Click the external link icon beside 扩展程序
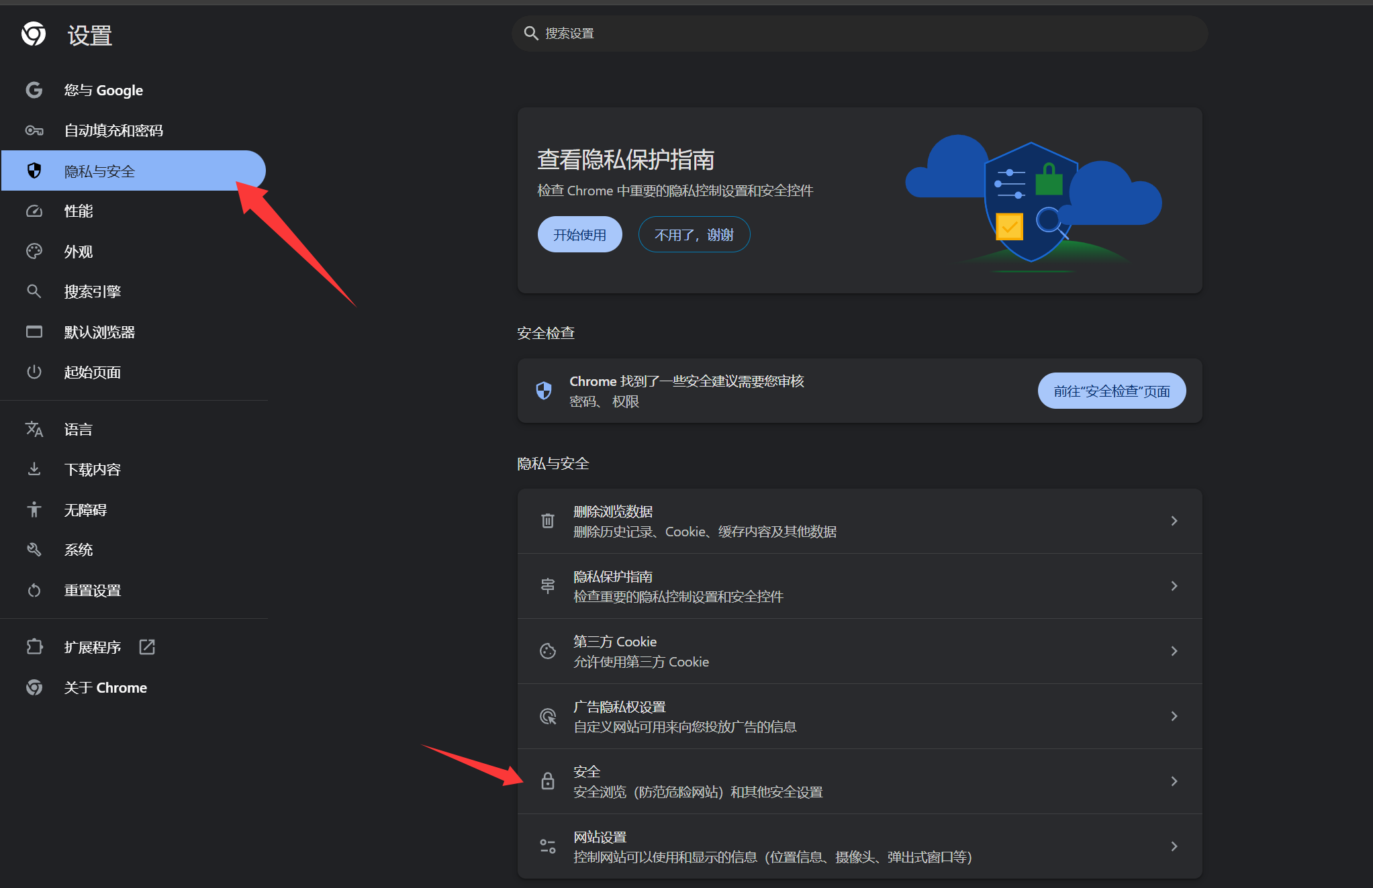 coord(147,646)
